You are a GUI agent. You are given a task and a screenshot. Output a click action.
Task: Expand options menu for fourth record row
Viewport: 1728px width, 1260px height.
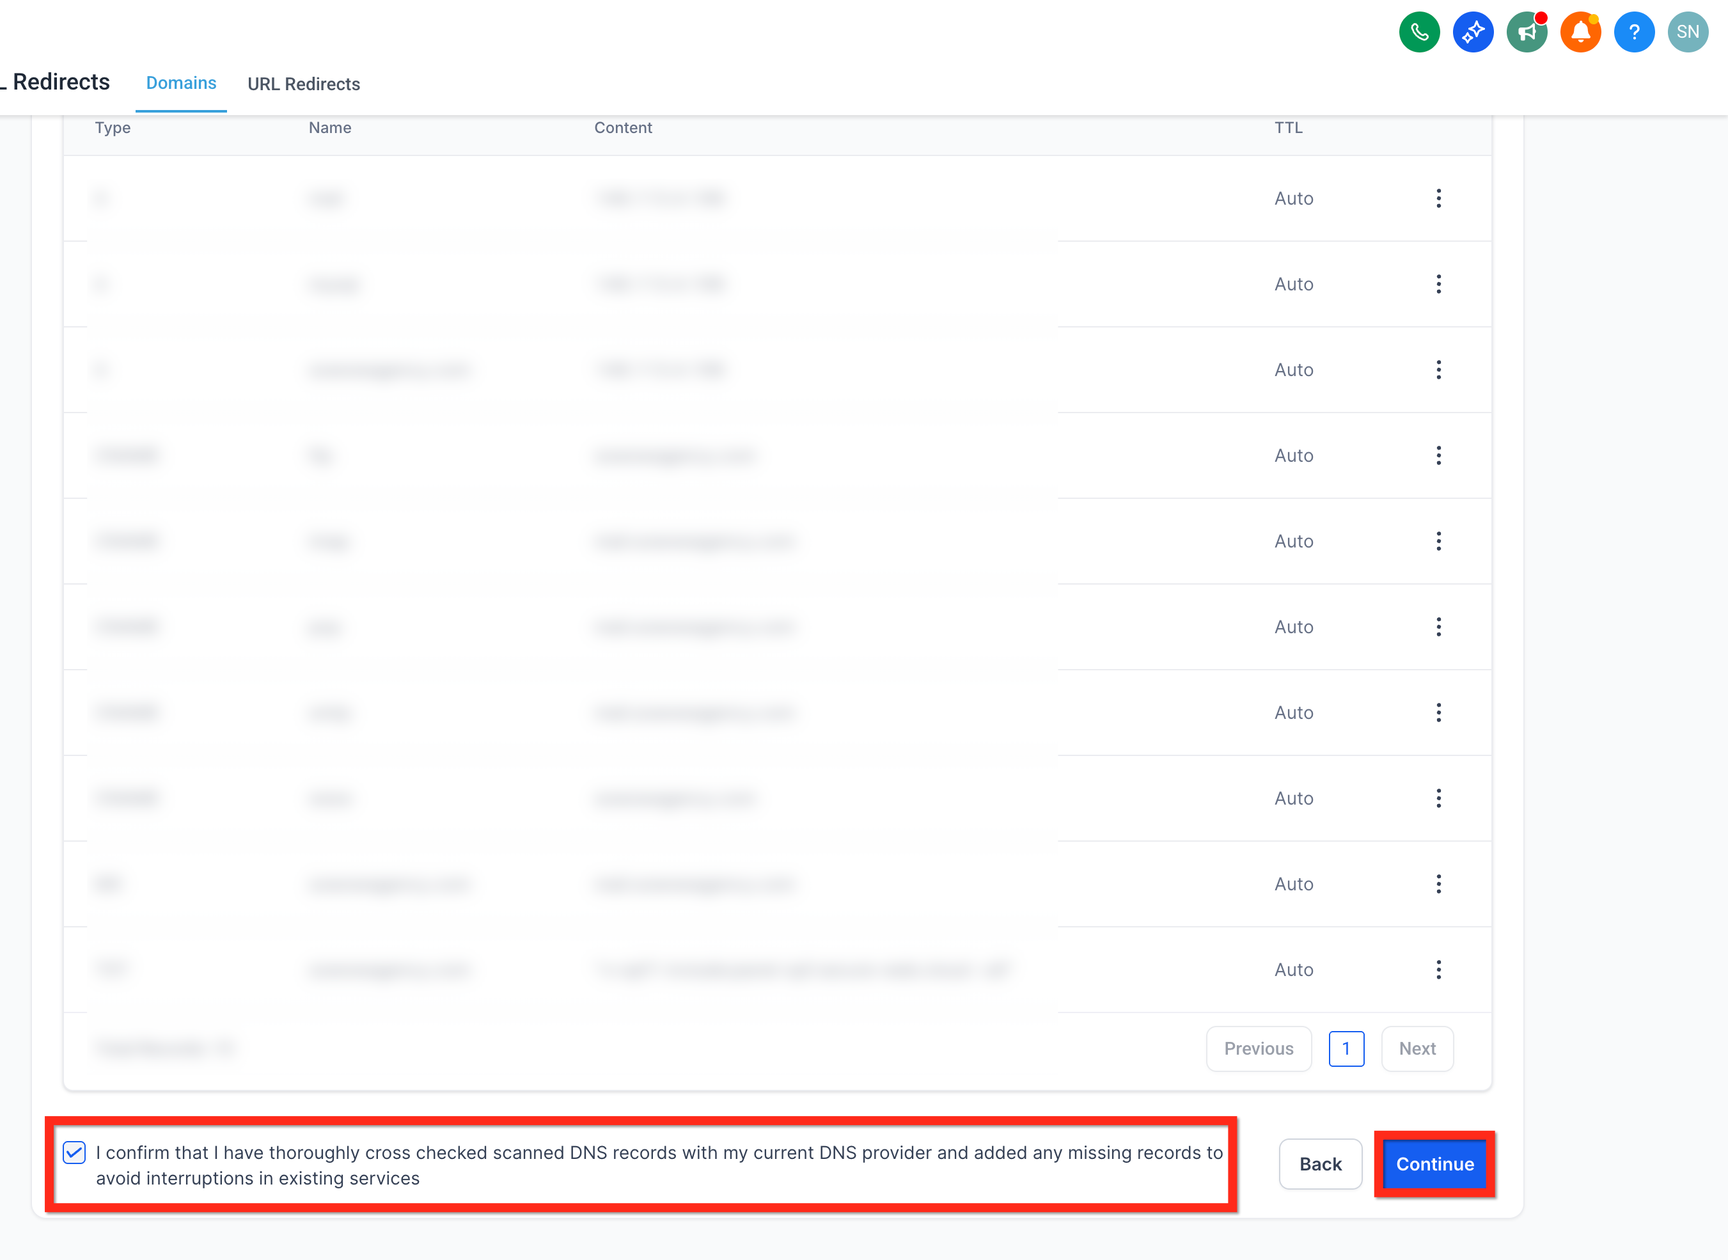tap(1438, 455)
